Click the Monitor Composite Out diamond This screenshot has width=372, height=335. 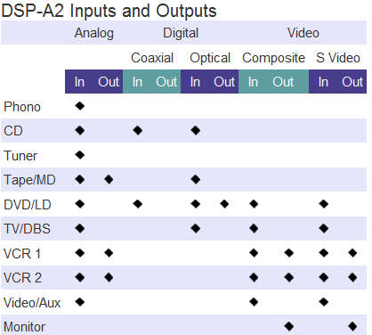click(289, 327)
